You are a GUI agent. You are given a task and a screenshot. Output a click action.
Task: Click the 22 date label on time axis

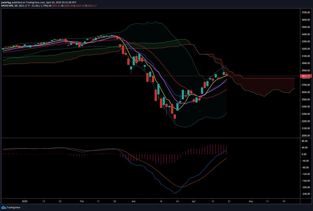(60, 202)
